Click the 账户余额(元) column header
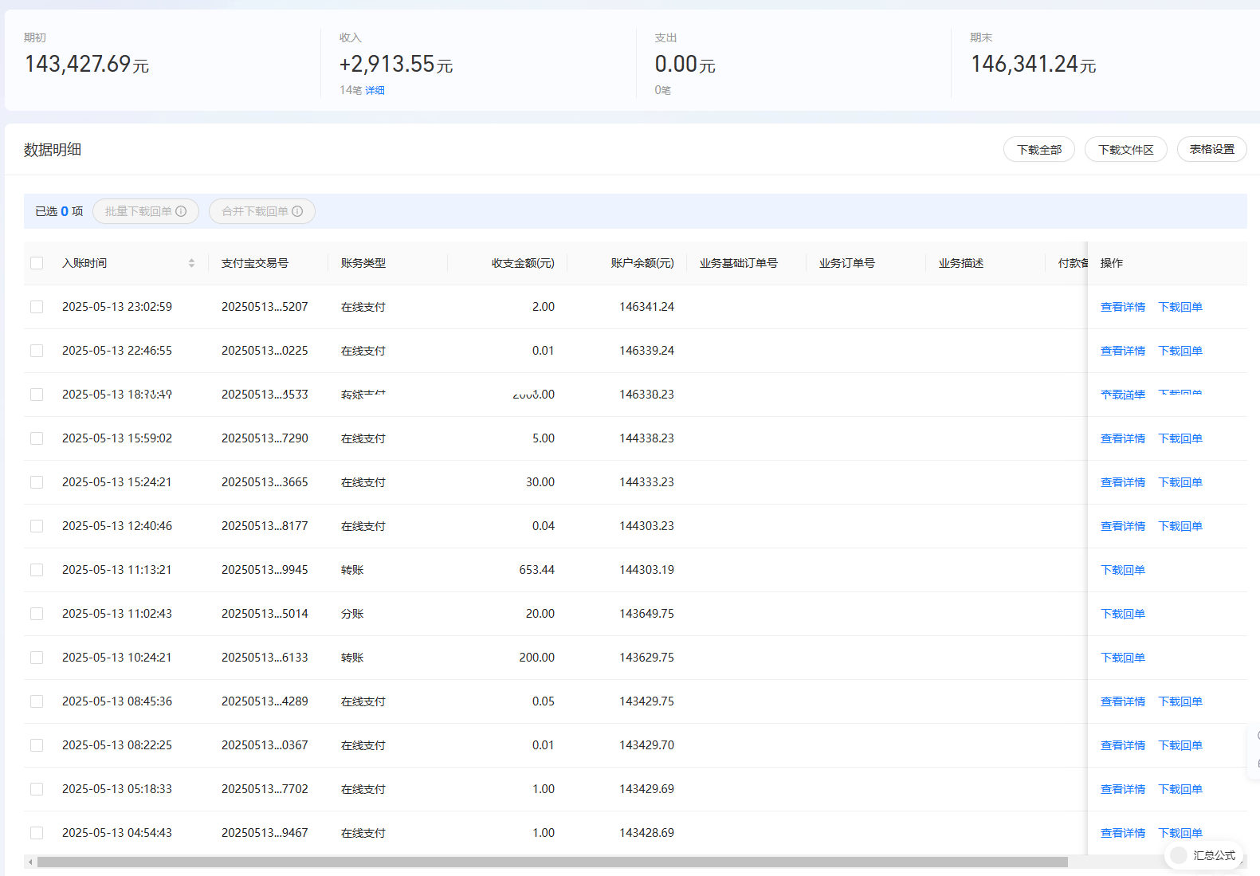 coord(642,263)
